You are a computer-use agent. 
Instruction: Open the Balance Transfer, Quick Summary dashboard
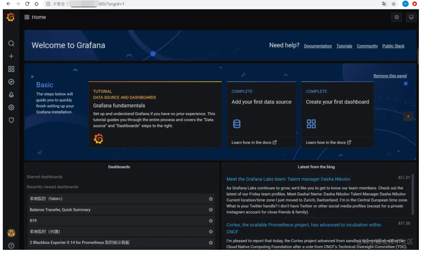pos(121,210)
